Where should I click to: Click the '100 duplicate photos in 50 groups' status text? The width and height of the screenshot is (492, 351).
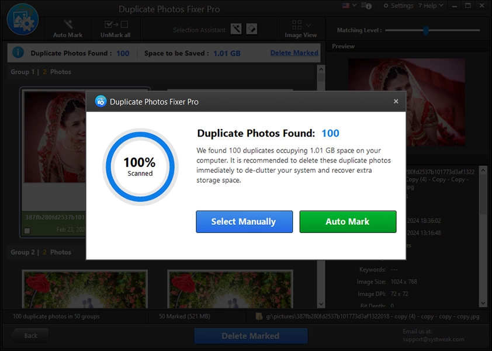pyautogui.click(x=56, y=317)
